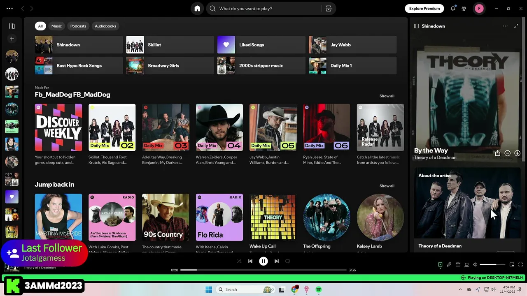
Task: Toggle repeat mode
Action: [288, 261]
